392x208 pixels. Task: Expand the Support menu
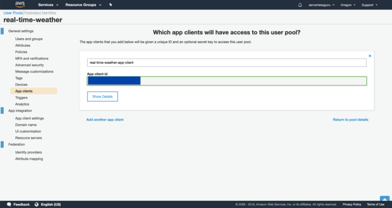pos(369,5)
